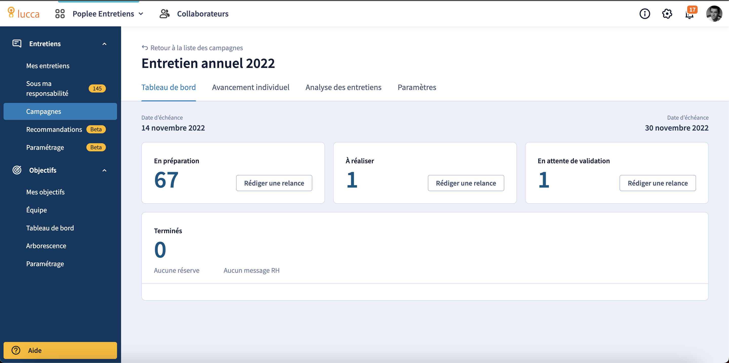Switch to Avancement individuel tab
Image resolution: width=729 pixels, height=363 pixels.
click(251, 87)
